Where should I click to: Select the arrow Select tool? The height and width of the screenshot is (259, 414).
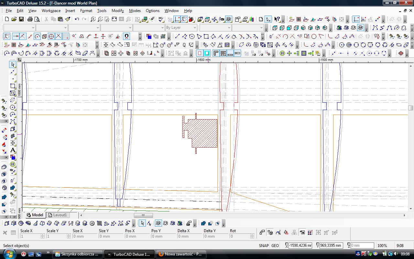click(13, 64)
